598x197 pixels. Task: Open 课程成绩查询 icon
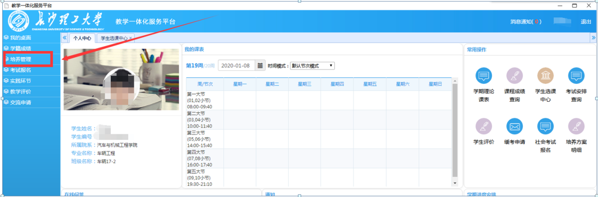click(515, 76)
